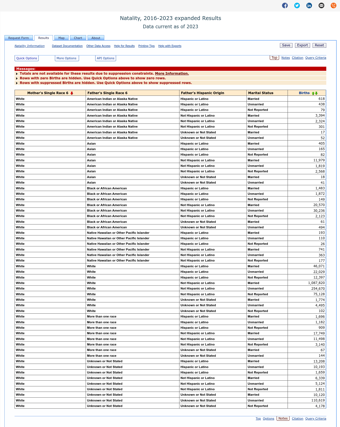Open the More Information link
Viewport: 340px width, 427px height.
click(172, 74)
